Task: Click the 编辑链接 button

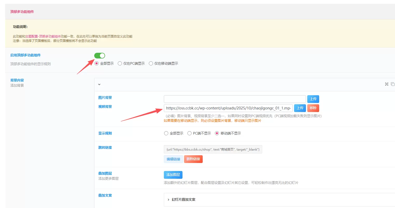Action: point(173,159)
